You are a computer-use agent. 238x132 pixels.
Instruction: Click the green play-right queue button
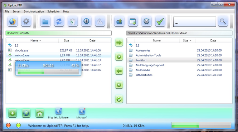tap(119, 57)
